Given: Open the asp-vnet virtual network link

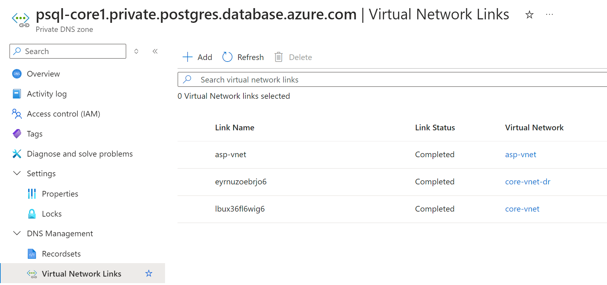Looking at the screenshot, I should click(520, 155).
